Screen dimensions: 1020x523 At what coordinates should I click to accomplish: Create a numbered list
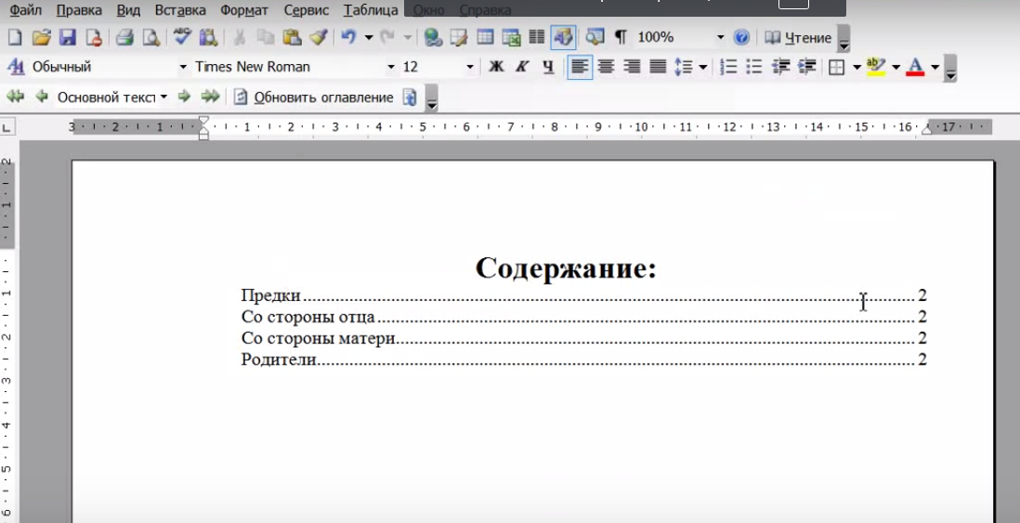point(728,67)
